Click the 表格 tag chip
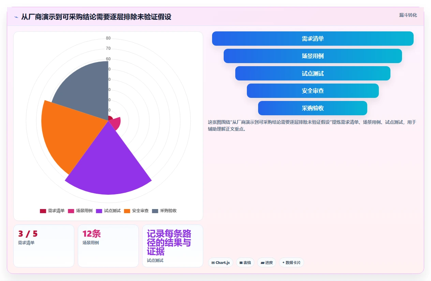This screenshot has height=281, width=431. 245,263
